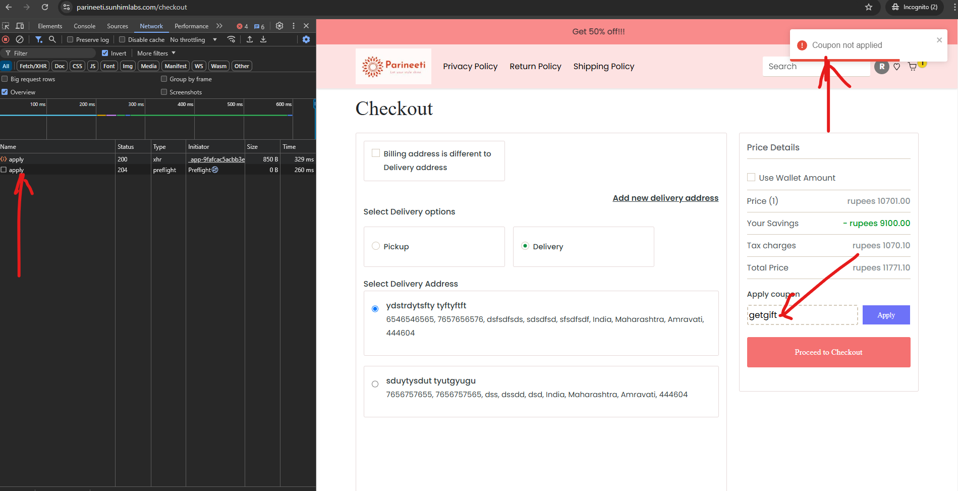Close the DevTools panel
Screen dimensions: 958x491
[306, 26]
